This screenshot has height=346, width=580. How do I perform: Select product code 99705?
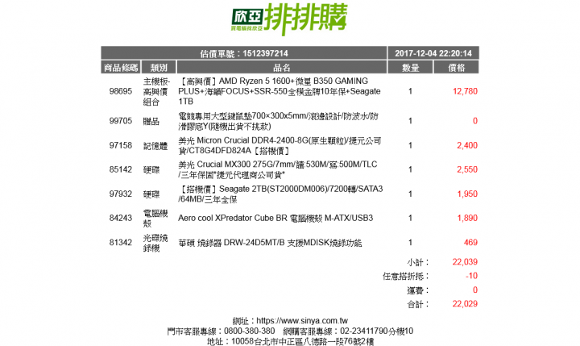click(x=121, y=121)
